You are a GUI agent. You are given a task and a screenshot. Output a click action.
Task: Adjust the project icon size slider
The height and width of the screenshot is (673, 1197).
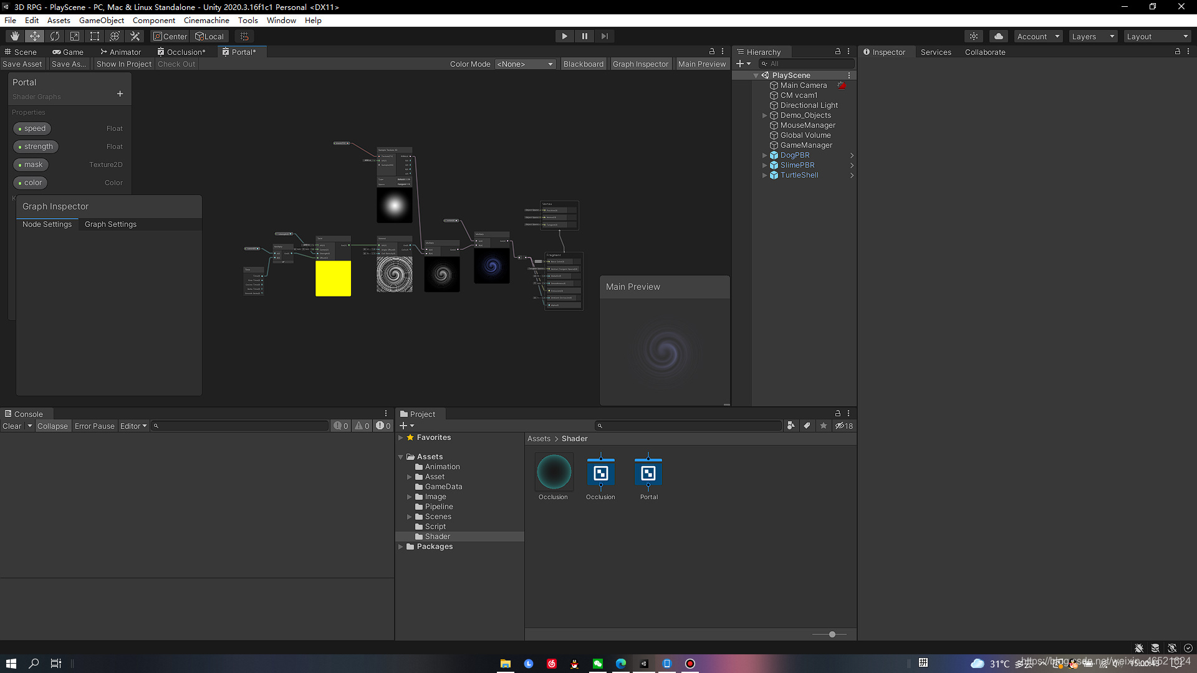(x=832, y=634)
